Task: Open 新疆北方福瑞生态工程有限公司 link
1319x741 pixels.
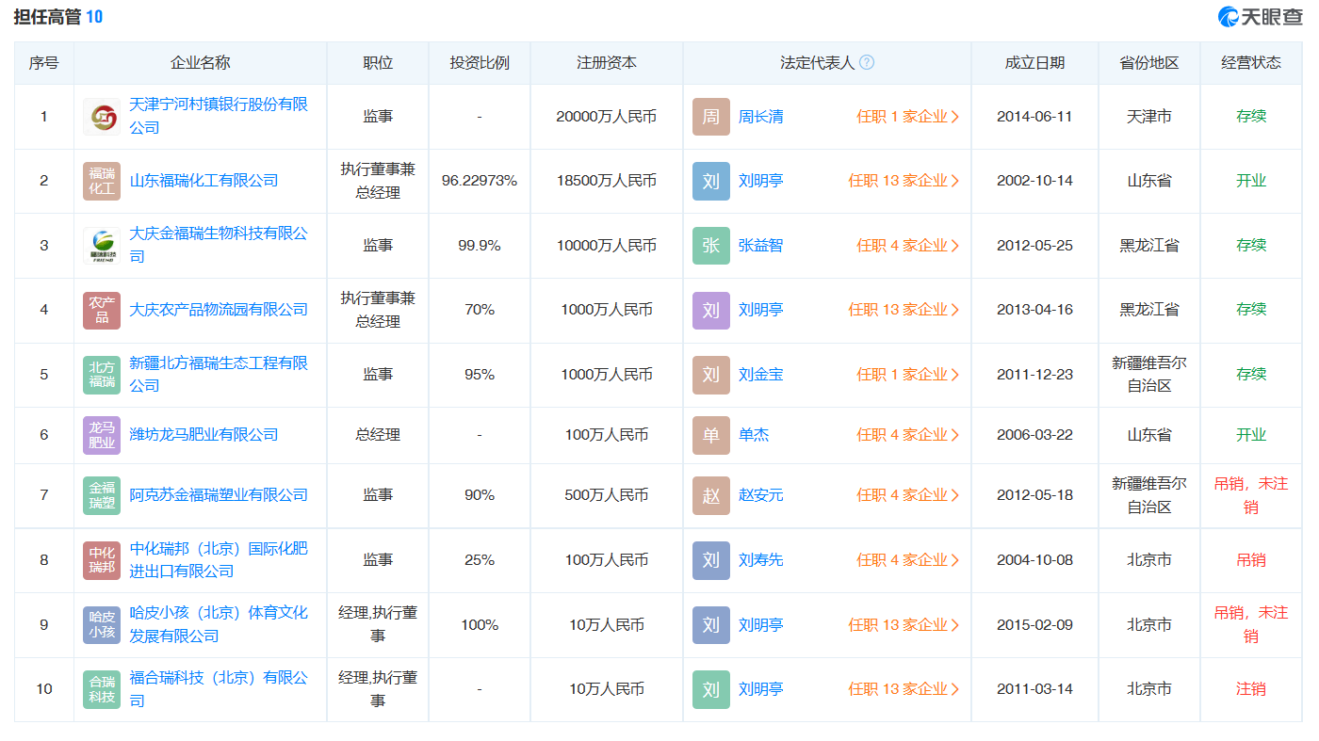Action: [x=219, y=374]
